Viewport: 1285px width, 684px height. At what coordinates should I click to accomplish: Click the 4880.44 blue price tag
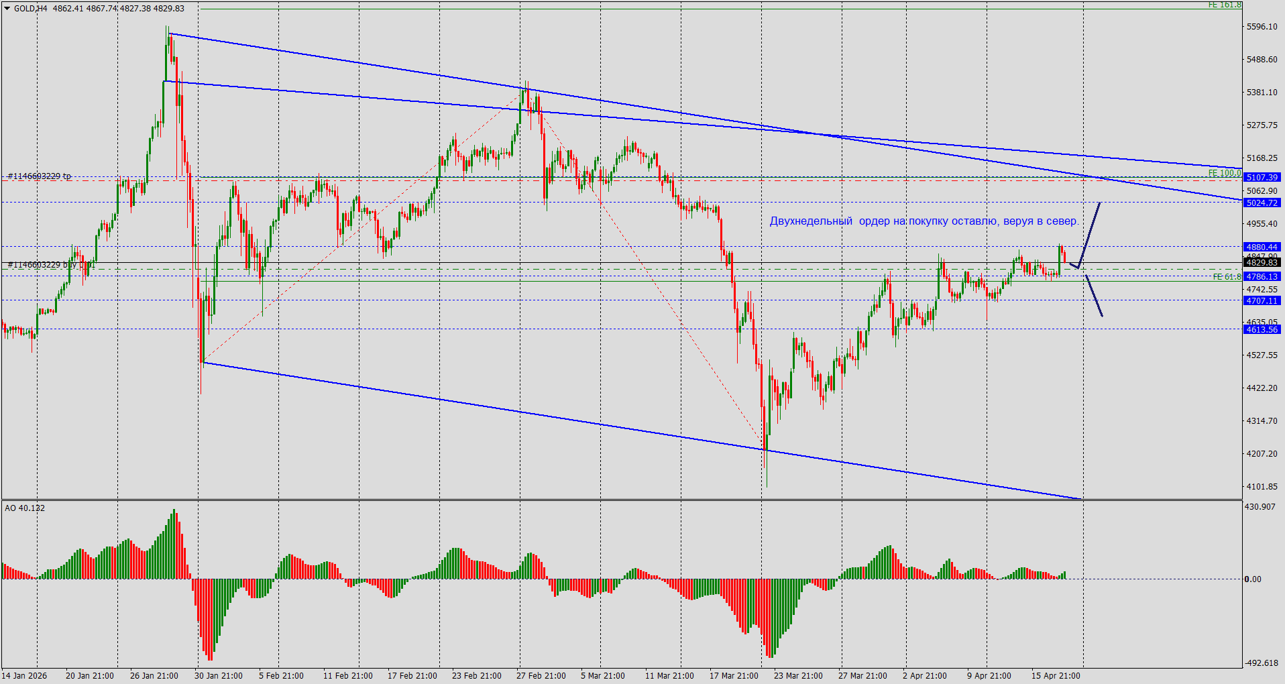[x=1264, y=247]
